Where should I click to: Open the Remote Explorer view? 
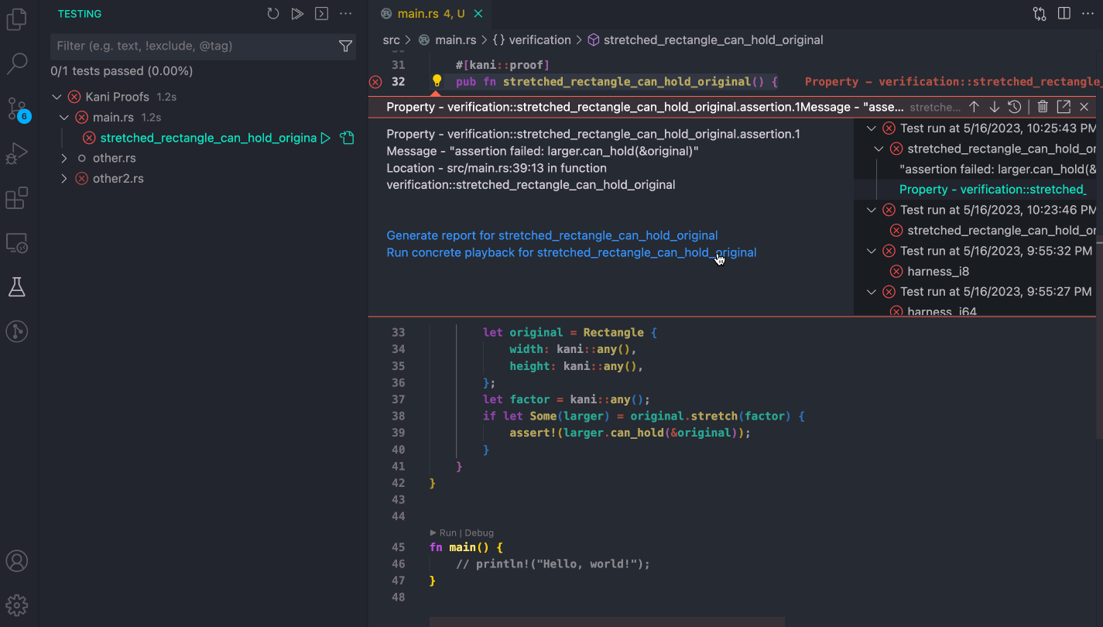[x=17, y=243]
